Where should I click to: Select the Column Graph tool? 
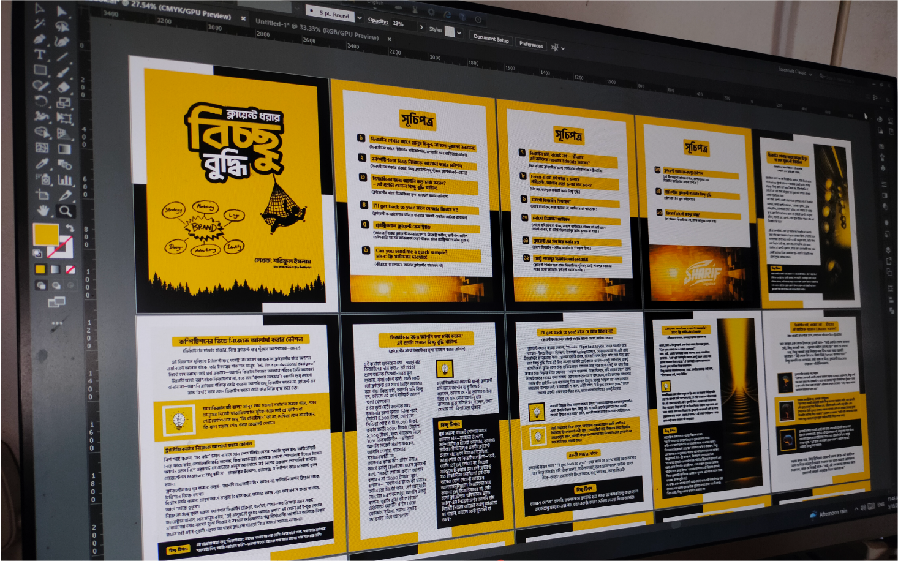click(x=64, y=180)
